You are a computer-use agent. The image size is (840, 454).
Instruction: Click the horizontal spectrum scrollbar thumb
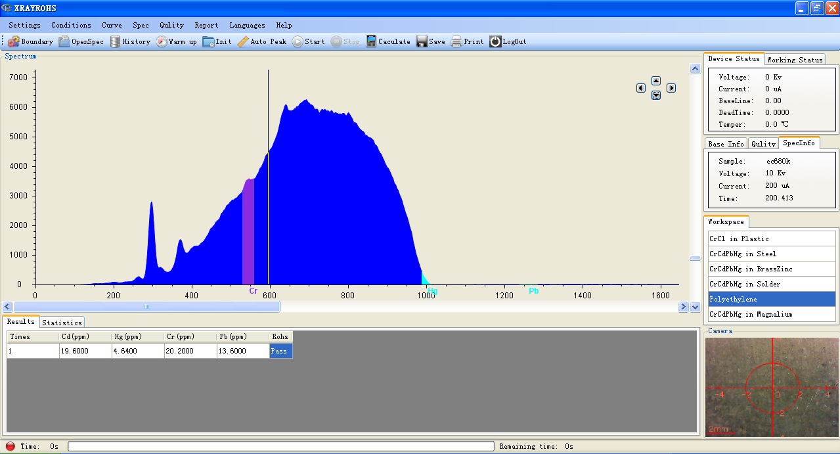click(x=146, y=307)
